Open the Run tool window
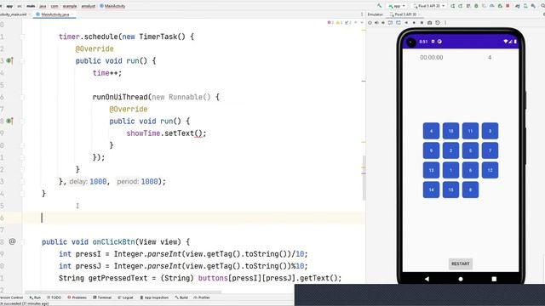The height and width of the screenshot is (306, 545). pyautogui.click(x=35, y=297)
